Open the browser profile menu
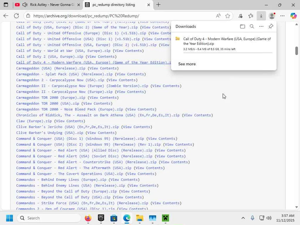 pyautogui.click(x=272, y=16)
